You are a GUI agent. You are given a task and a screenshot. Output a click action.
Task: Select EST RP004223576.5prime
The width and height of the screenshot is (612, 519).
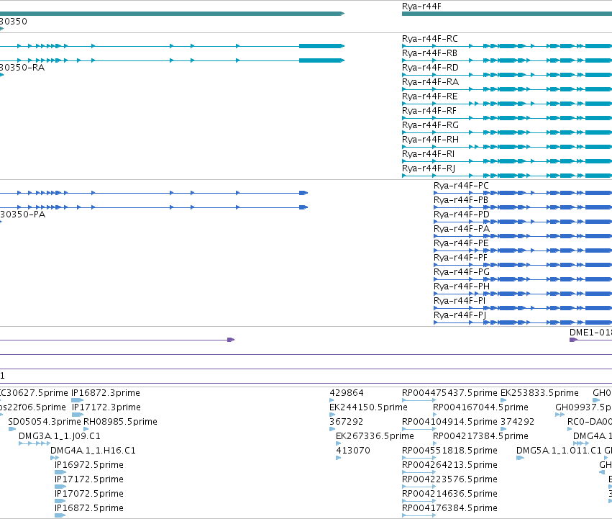449,479
